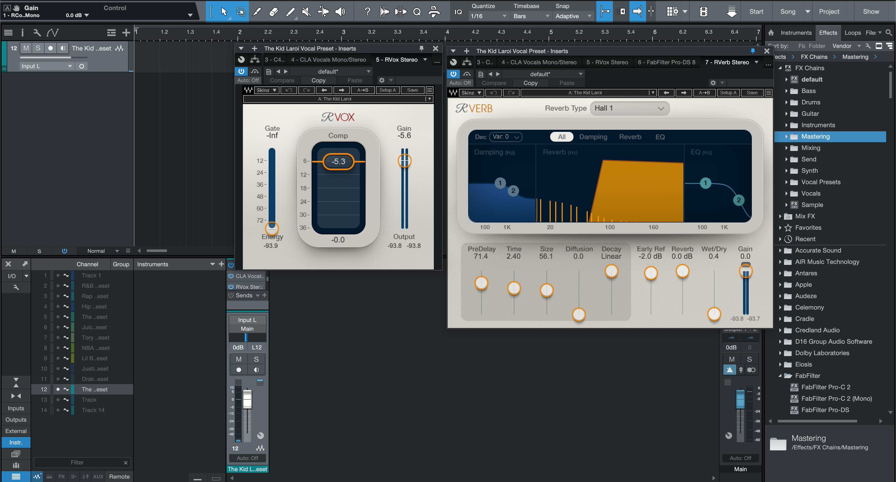Mute track 12 The Kid preset
Viewport: 896px width, 482px height.
coord(26,48)
